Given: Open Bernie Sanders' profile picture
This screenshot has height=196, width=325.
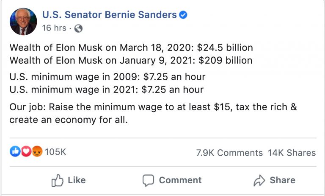Looking at the screenshot, I should (x=23, y=22).
